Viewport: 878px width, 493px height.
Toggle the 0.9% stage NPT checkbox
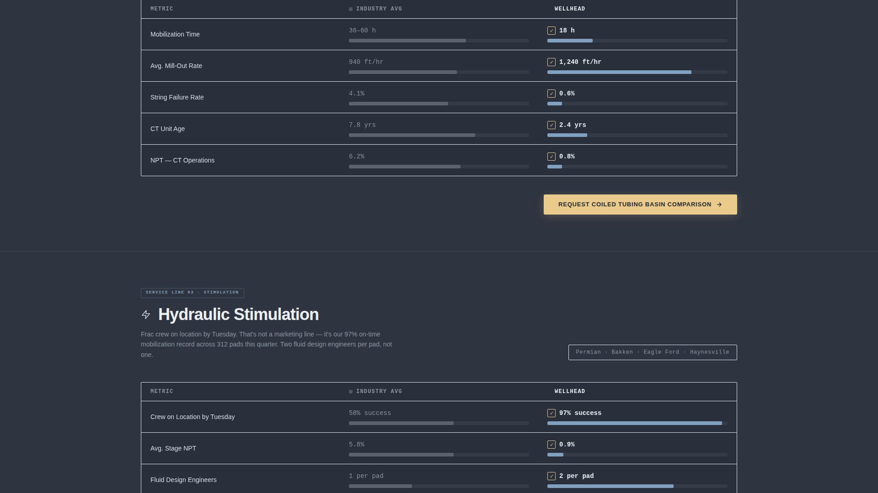pos(551,445)
